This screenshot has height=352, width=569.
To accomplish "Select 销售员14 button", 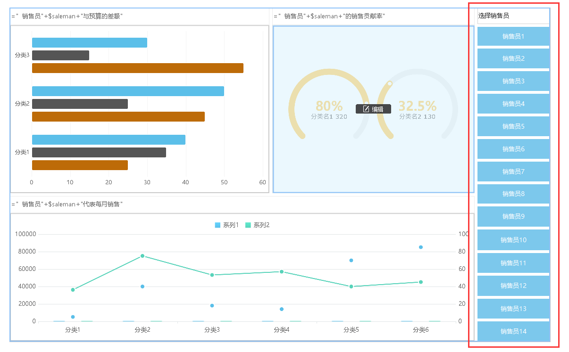I will pos(513,331).
